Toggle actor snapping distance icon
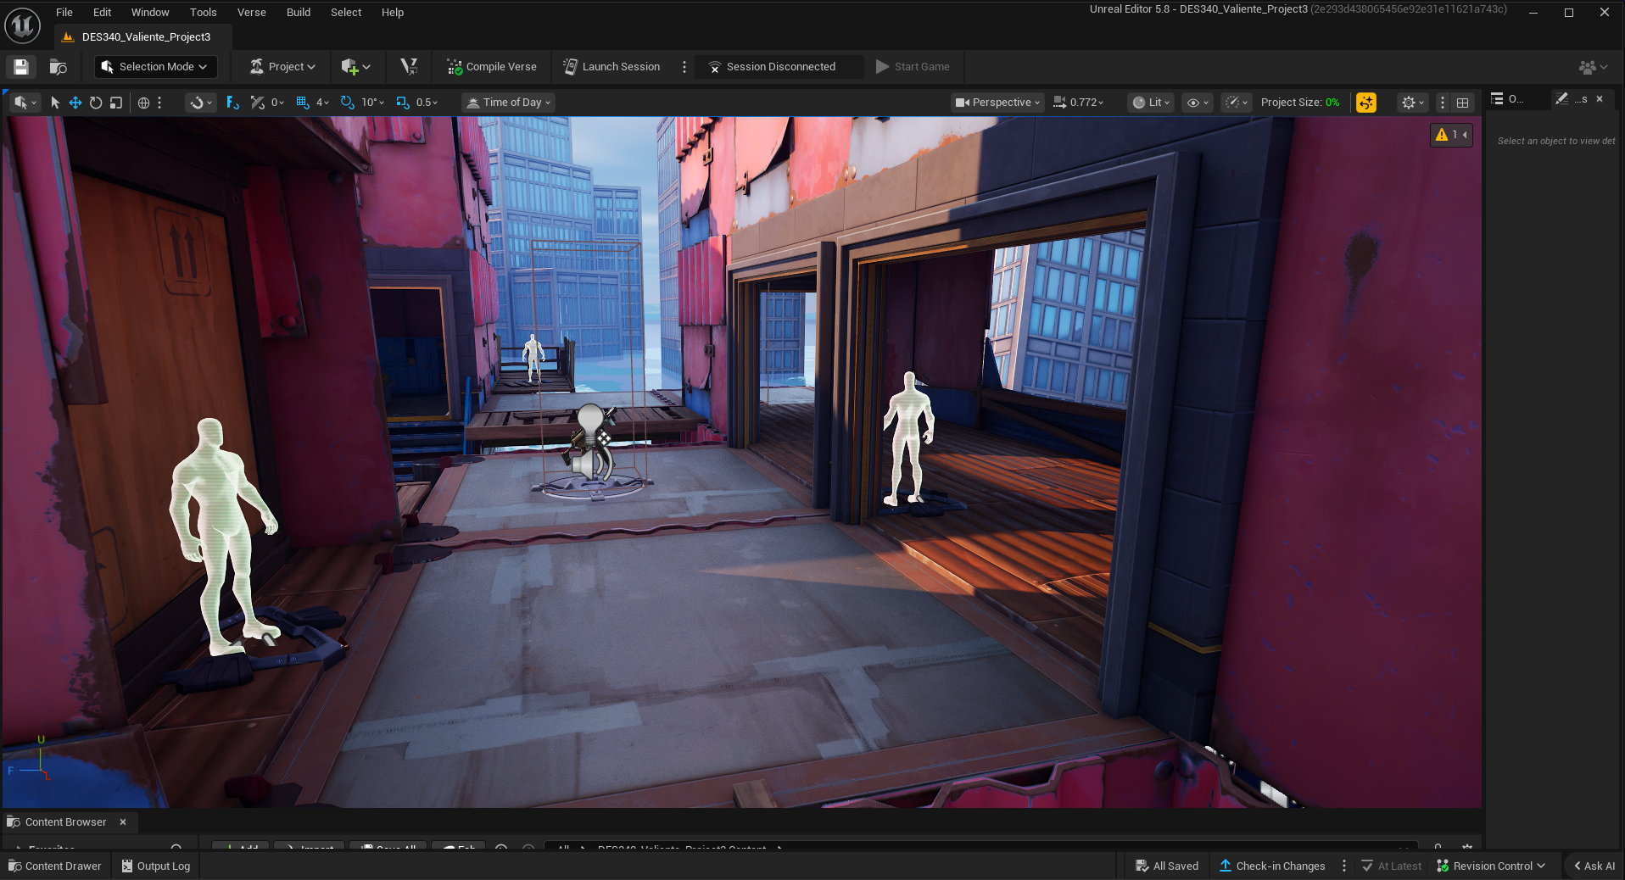 (x=258, y=103)
